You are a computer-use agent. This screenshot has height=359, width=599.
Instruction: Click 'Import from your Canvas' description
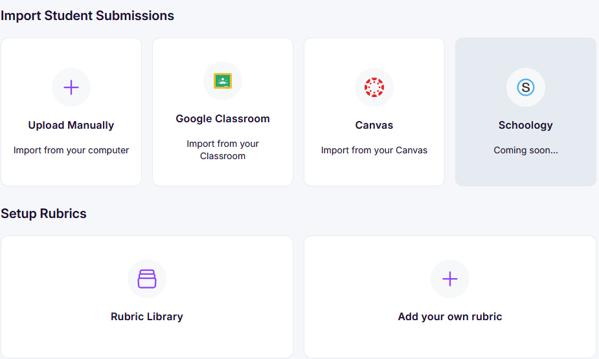[x=374, y=151]
